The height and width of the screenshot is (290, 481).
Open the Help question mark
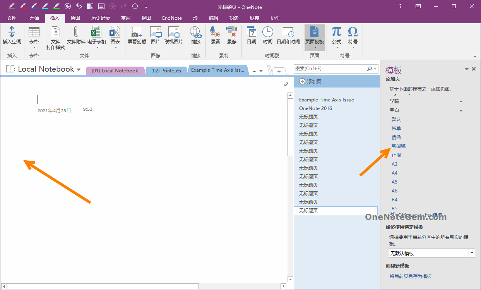[x=401, y=6]
